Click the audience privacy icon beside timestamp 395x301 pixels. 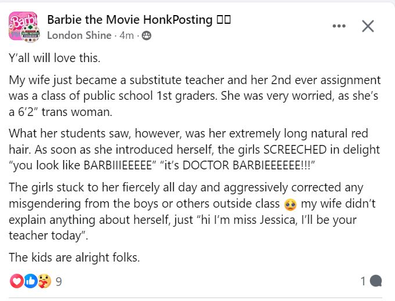tap(146, 36)
